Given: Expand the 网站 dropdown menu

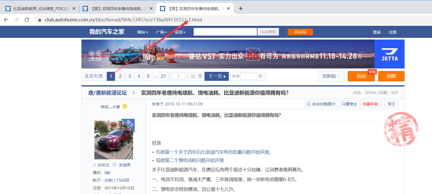Looking at the screenshot, I should (x=142, y=32).
